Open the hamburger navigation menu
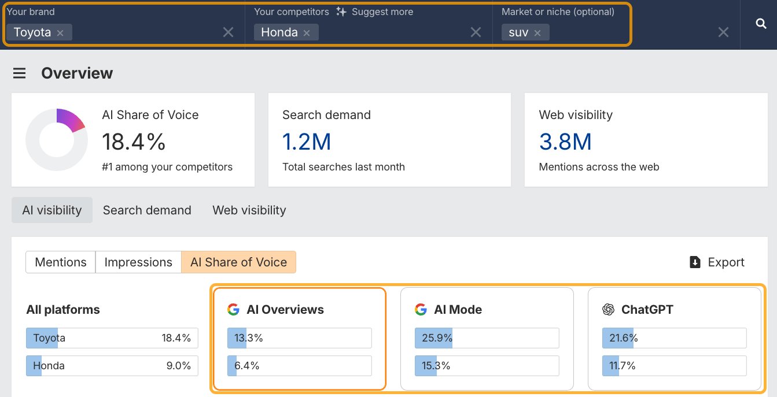Image resolution: width=777 pixels, height=397 pixels. pyautogui.click(x=19, y=73)
